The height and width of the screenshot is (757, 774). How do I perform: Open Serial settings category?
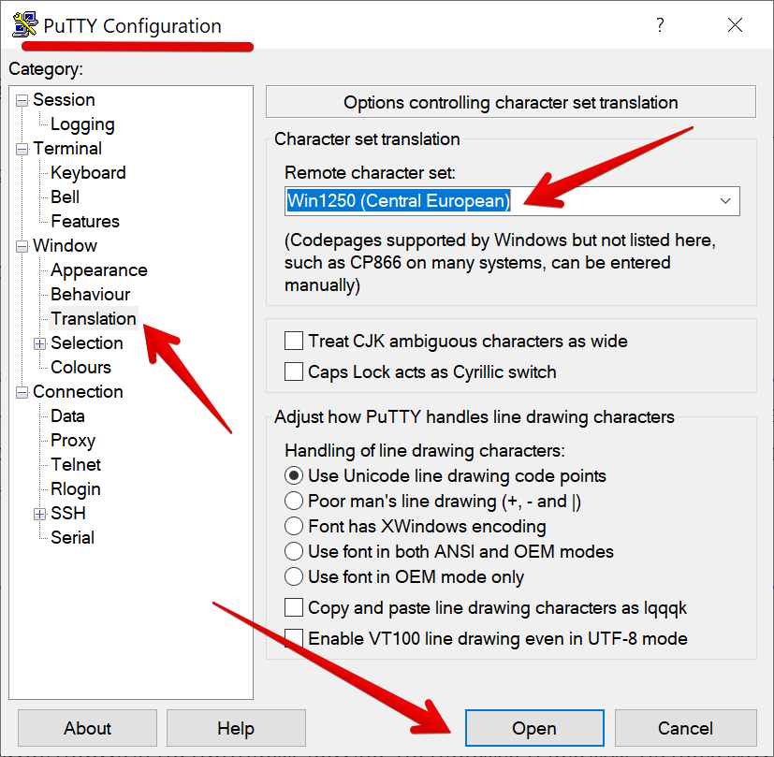(73, 537)
